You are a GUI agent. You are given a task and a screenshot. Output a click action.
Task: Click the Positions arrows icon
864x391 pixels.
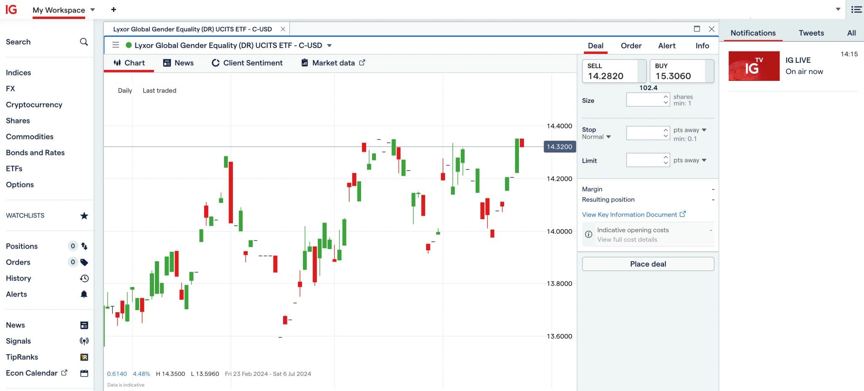[84, 246]
